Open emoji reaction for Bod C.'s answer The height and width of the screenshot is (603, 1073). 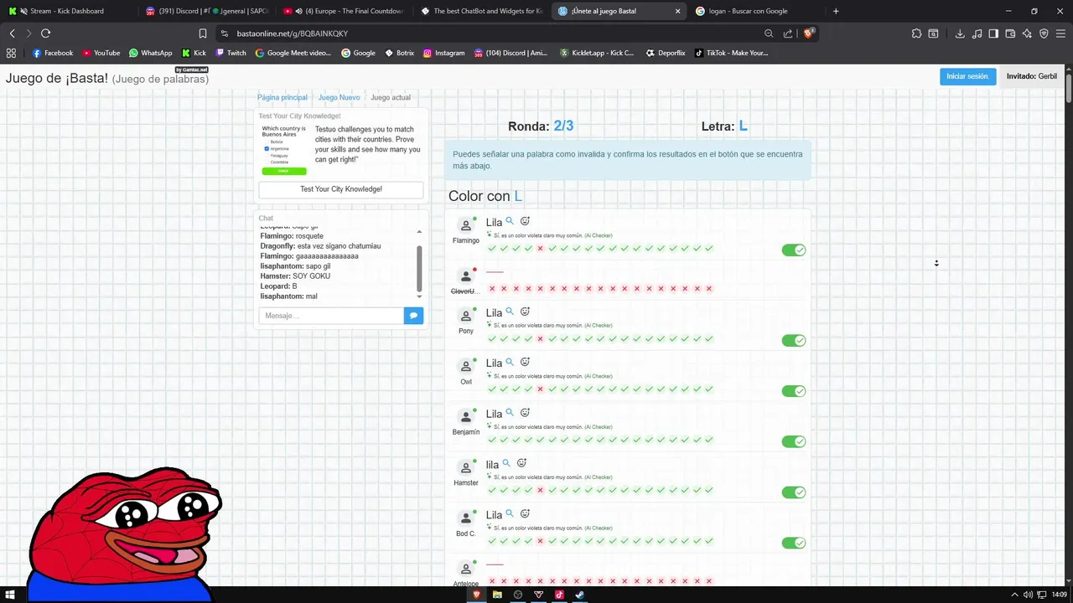pos(525,513)
